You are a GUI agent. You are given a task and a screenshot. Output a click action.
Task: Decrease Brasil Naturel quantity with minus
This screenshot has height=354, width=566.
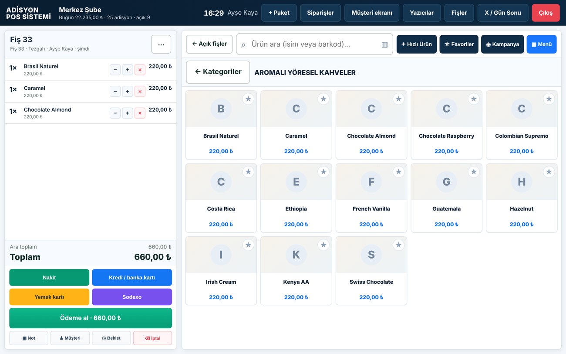115,70
